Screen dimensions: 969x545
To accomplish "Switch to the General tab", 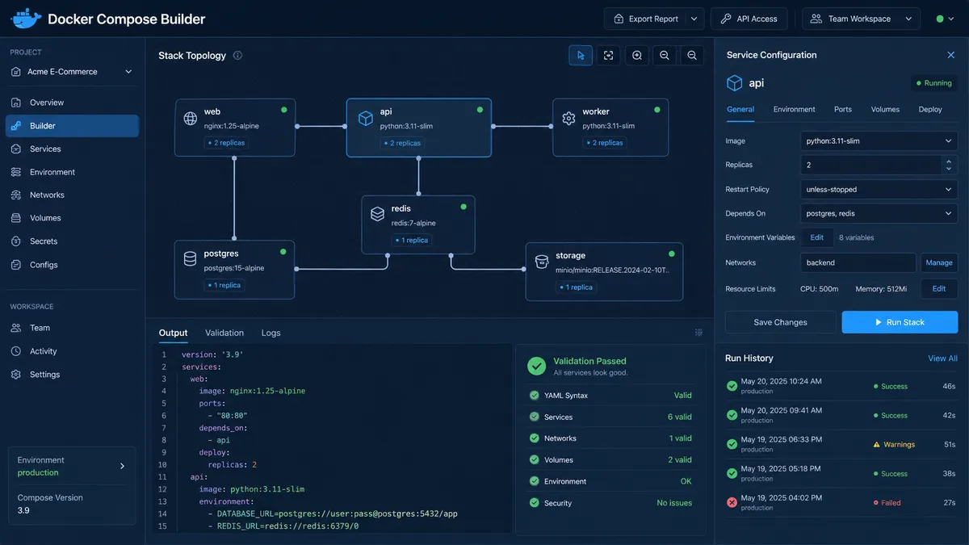I will point(740,109).
